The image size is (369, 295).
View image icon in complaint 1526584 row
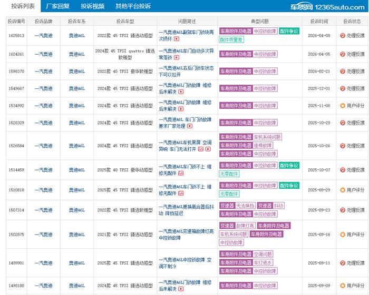(x=200, y=149)
